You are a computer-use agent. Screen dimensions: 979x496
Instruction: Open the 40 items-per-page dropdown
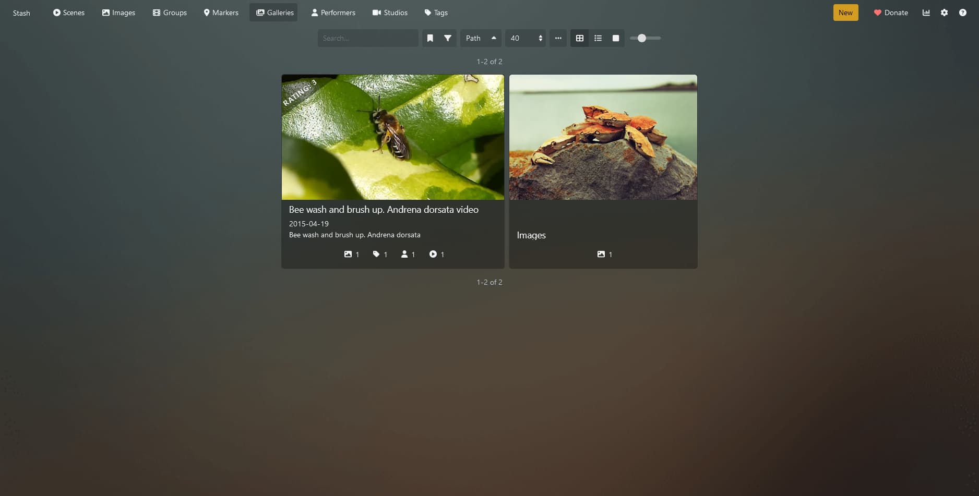pyautogui.click(x=526, y=38)
